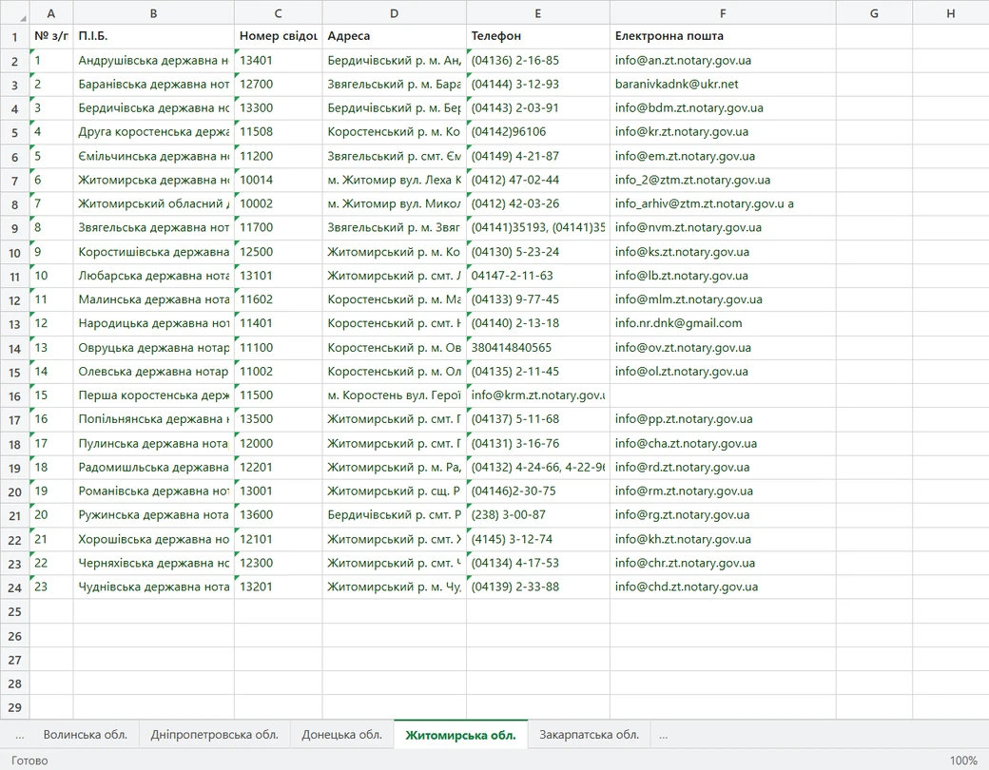Select column E header

538,12
